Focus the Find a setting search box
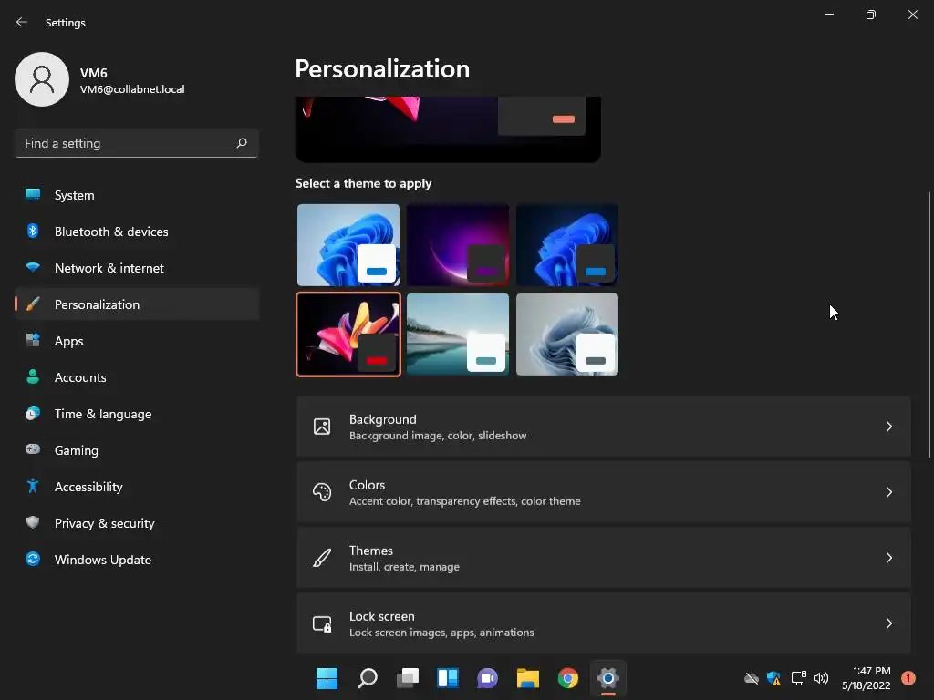 (x=137, y=143)
